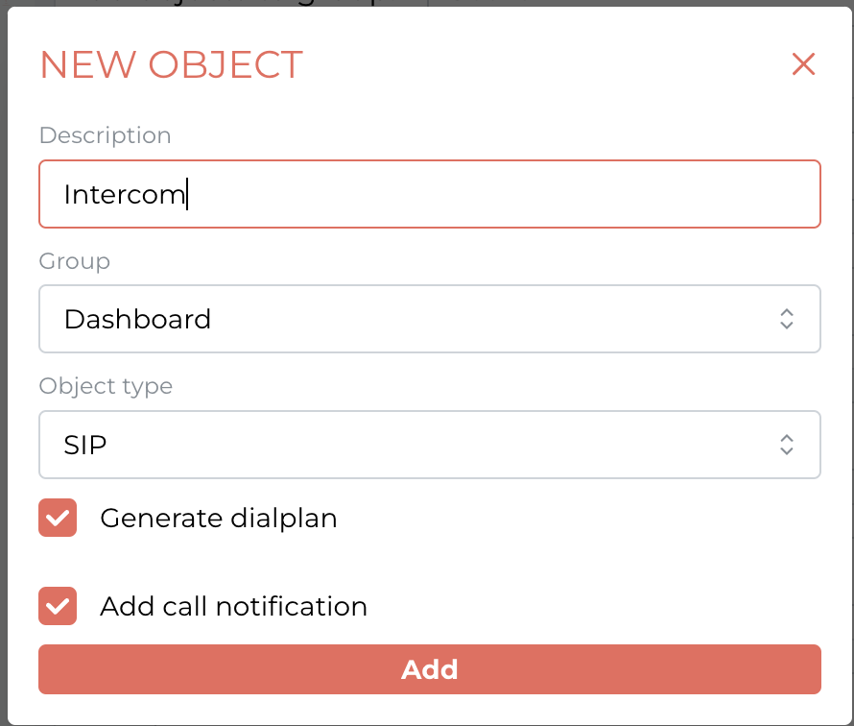Viewport: 854px width, 726px height.
Task: Select the Dashboard value text
Action: tap(137, 320)
